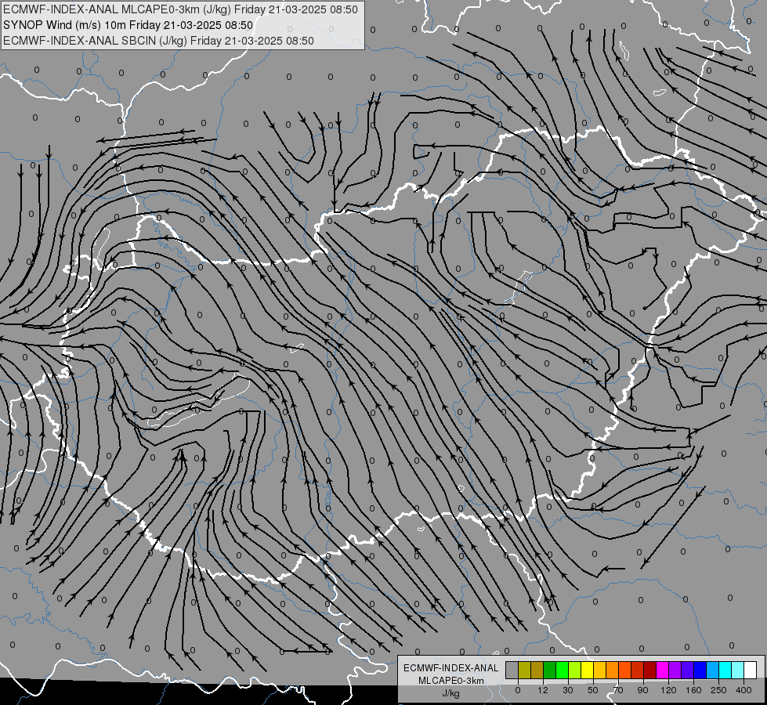Click the cyan legend swatch after 250
Viewport: 767px width, 705px height.
point(725,670)
